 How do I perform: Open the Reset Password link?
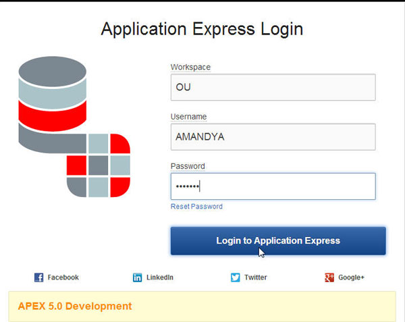click(196, 207)
